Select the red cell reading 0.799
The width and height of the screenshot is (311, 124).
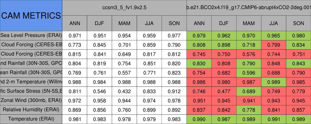click(x=274, y=45)
